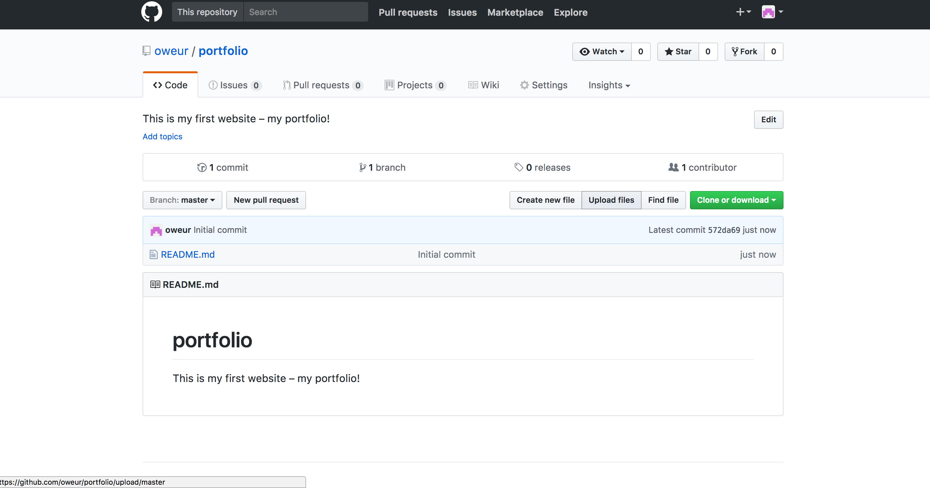
Task: Open Issues in top navigation
Action: tap(462, 12)
